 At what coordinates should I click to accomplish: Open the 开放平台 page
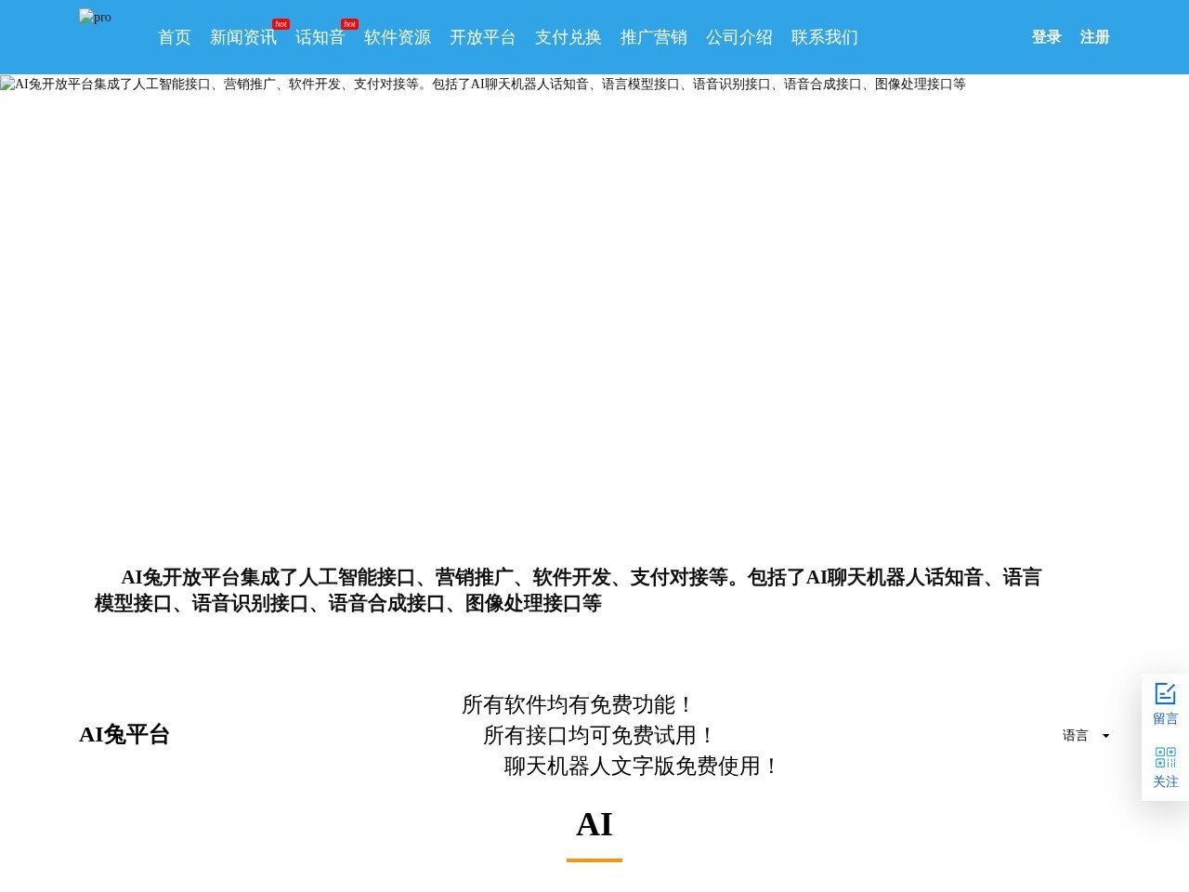click(483, 37)
